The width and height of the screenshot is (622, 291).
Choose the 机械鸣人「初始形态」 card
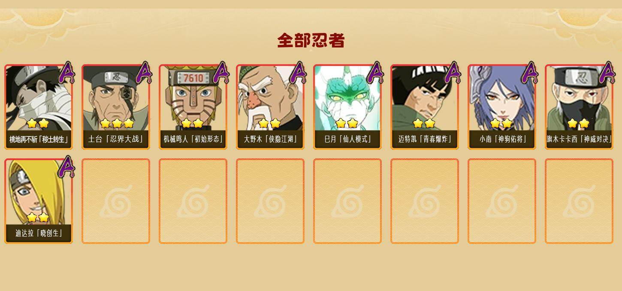[193, 107]
